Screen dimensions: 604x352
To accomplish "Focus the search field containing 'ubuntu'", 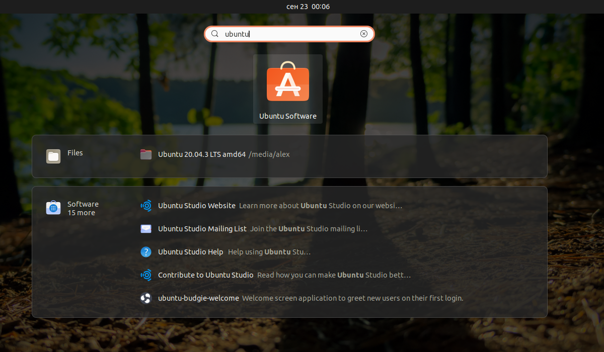I will 289,34.
